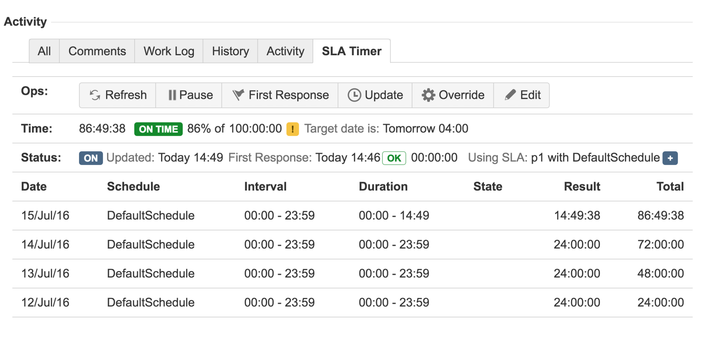Click DefaultSchedule in the 15/Jul/16 row
The width and height of the screenshot is (702, 343).
[151, 215]
